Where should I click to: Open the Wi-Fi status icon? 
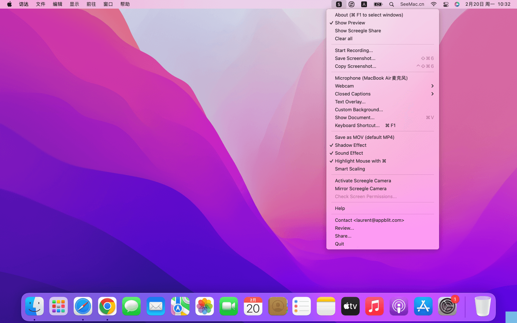(x=434, y=4)
